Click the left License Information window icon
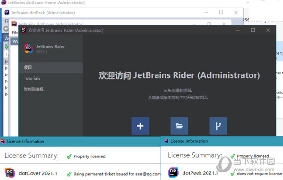Screen dimensions: 283x180 (3, 141)
